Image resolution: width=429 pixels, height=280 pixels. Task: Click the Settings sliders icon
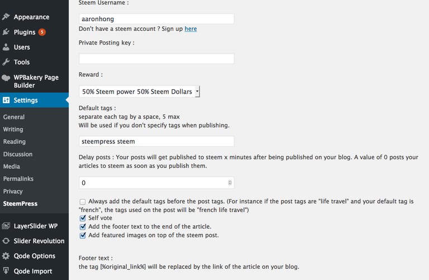click(6, 100)
